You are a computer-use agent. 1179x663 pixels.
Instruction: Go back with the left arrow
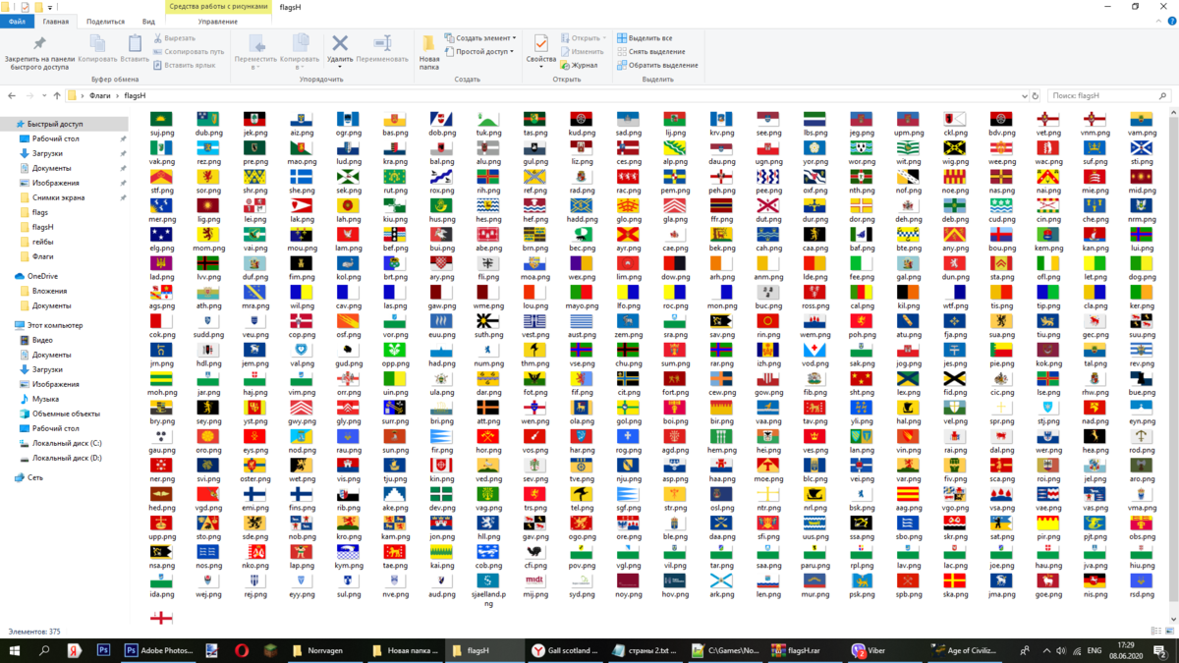pyautogui.click(x=13, y=96)
